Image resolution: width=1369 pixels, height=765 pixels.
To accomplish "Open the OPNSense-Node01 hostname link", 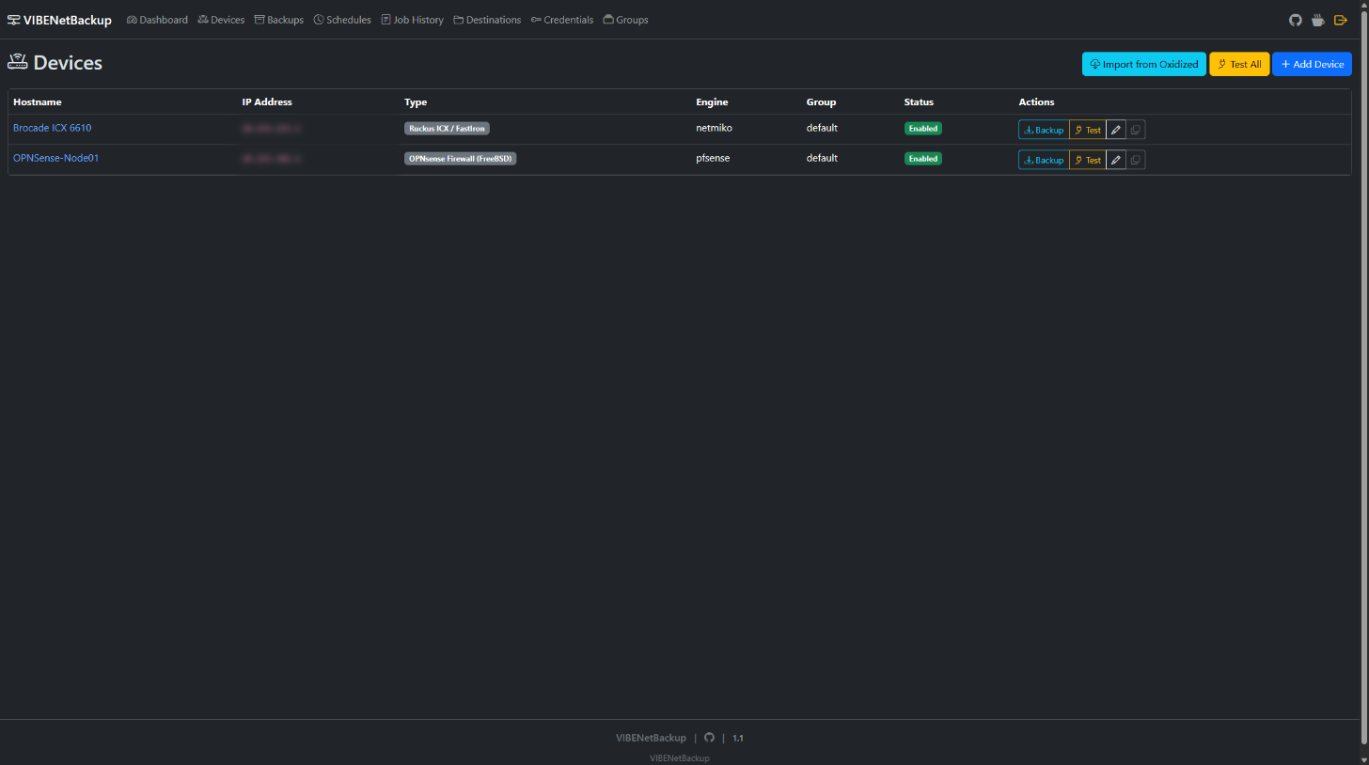I will coord(55,158).
